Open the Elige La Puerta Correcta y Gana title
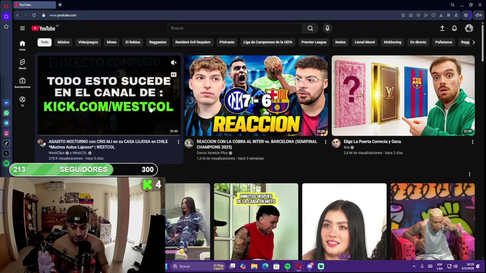 [x=372, y=141]
